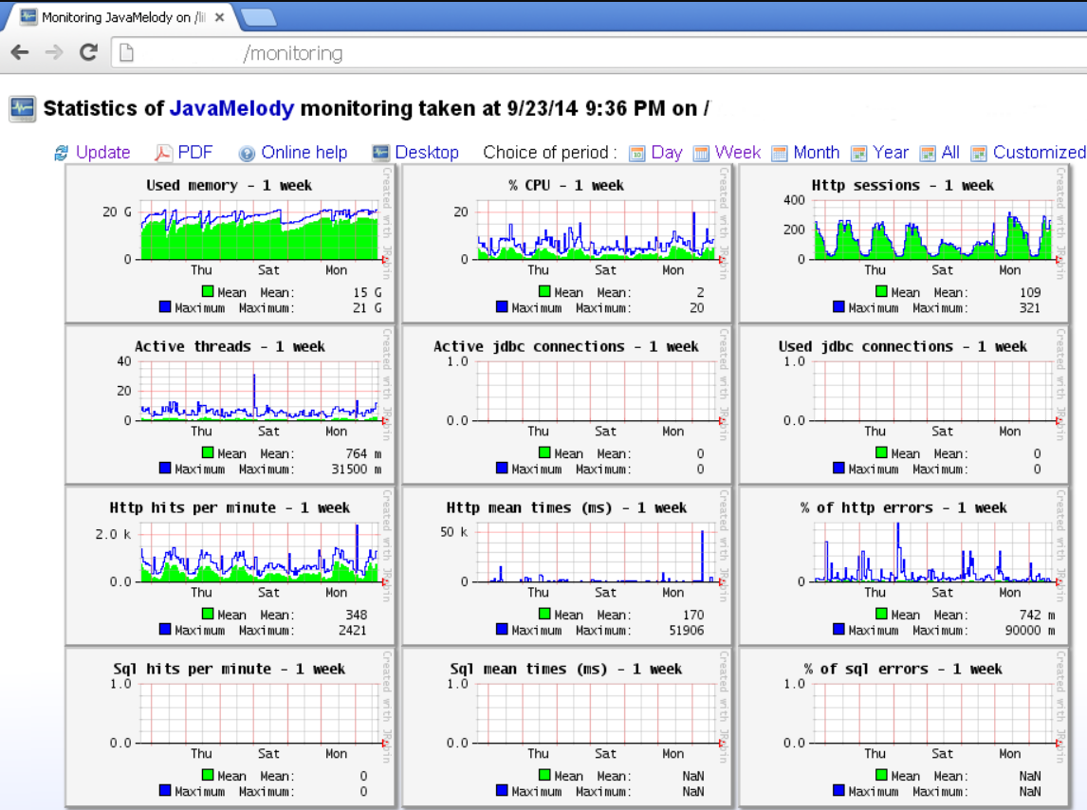Image resolution: width=1087 pixels, height=810 pixels.
Task: Click the JavaMelody monitoring logo icon
Action: tap(22, 109)
